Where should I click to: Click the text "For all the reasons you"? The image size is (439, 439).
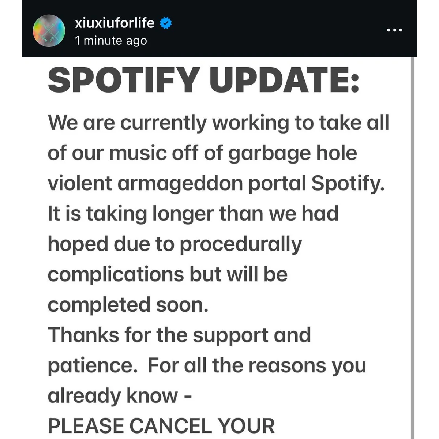257,365
